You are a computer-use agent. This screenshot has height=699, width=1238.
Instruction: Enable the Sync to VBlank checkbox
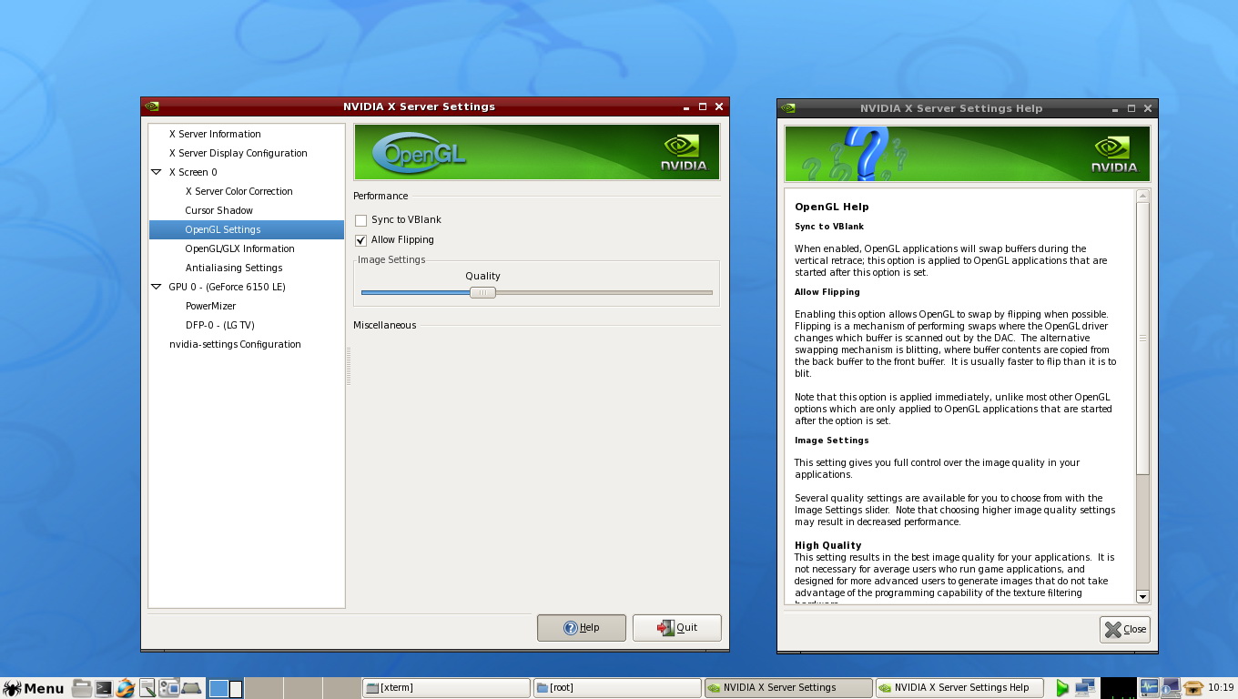coord(361,220)
